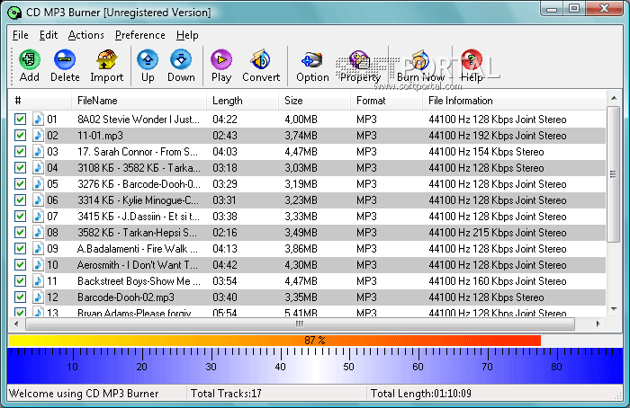Open the Option settings icon
The image size is (630, 408).
pyautogui.click(x=312, y=63)
